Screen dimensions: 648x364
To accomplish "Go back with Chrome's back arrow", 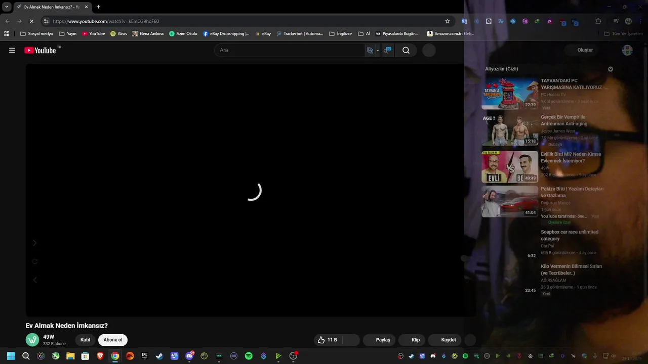I will tap(7, 21).
